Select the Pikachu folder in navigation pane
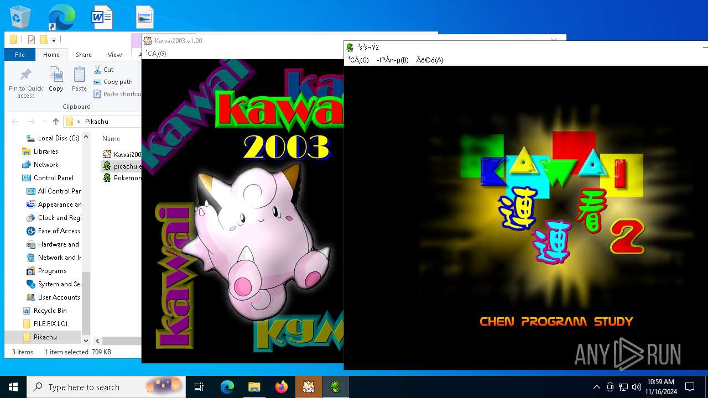Screen dimensions: 708x398 40,337
